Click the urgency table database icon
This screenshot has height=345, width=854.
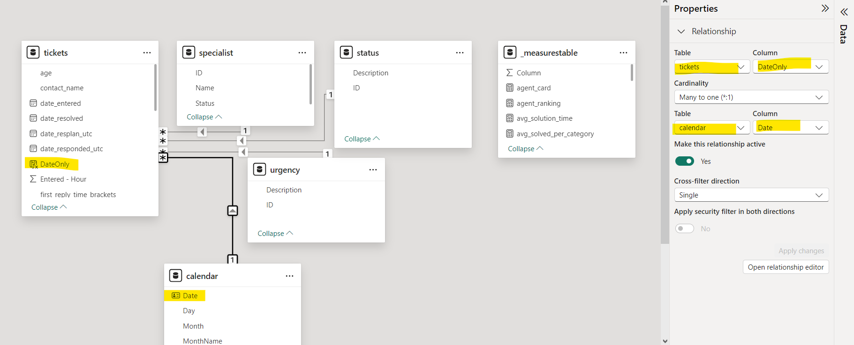coord(259,169)
